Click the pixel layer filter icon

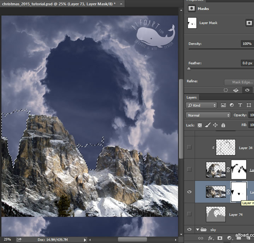[223, 105]
